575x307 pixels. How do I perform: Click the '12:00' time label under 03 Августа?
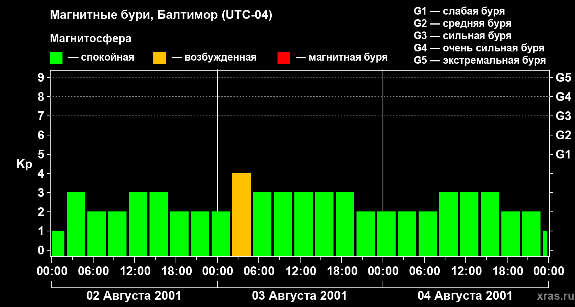click(300, 271)
